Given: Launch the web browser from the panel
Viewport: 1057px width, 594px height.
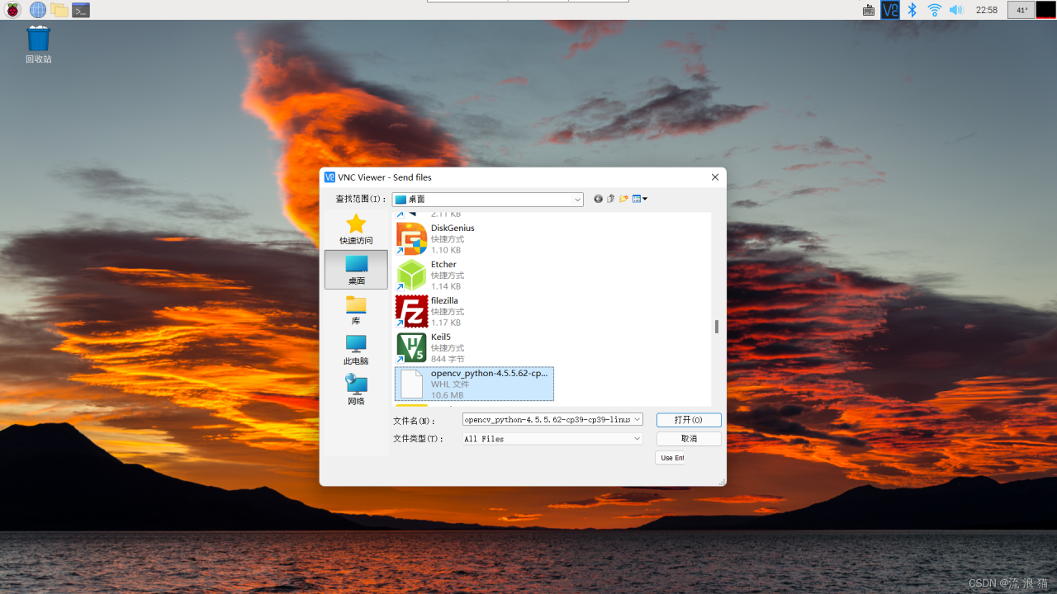Looking at the screenshot, I should coord(38,10).
